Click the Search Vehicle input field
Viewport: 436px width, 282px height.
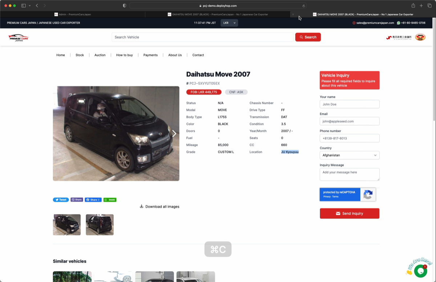click(202, 37)
